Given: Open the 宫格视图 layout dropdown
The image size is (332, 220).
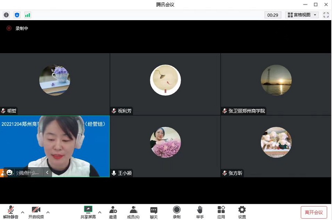Looking at the screenshot, I should [302, 15].
